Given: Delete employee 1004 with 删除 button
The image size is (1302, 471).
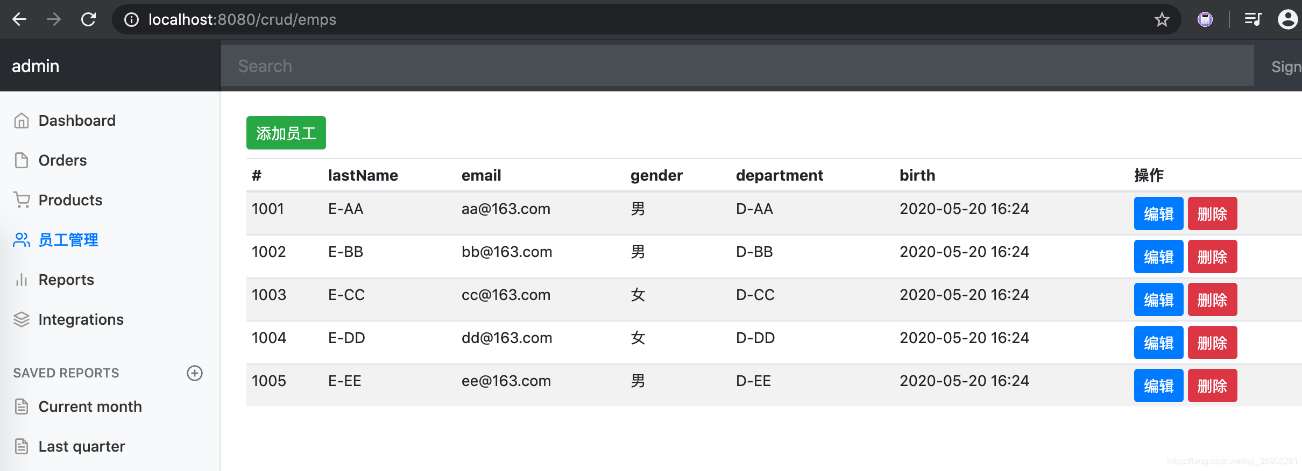Looking at the screenshot, I should pos(1213,342).
